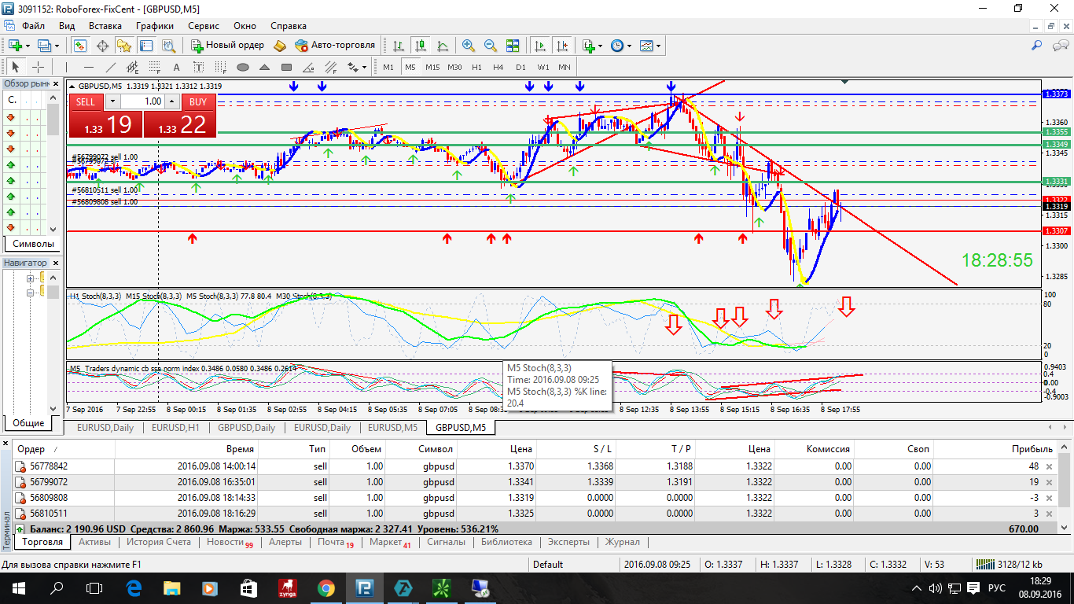Viewport: 1074px width, 604px height.
Task: Click the Новый ордер button
Action: click(x=227, y=46)
